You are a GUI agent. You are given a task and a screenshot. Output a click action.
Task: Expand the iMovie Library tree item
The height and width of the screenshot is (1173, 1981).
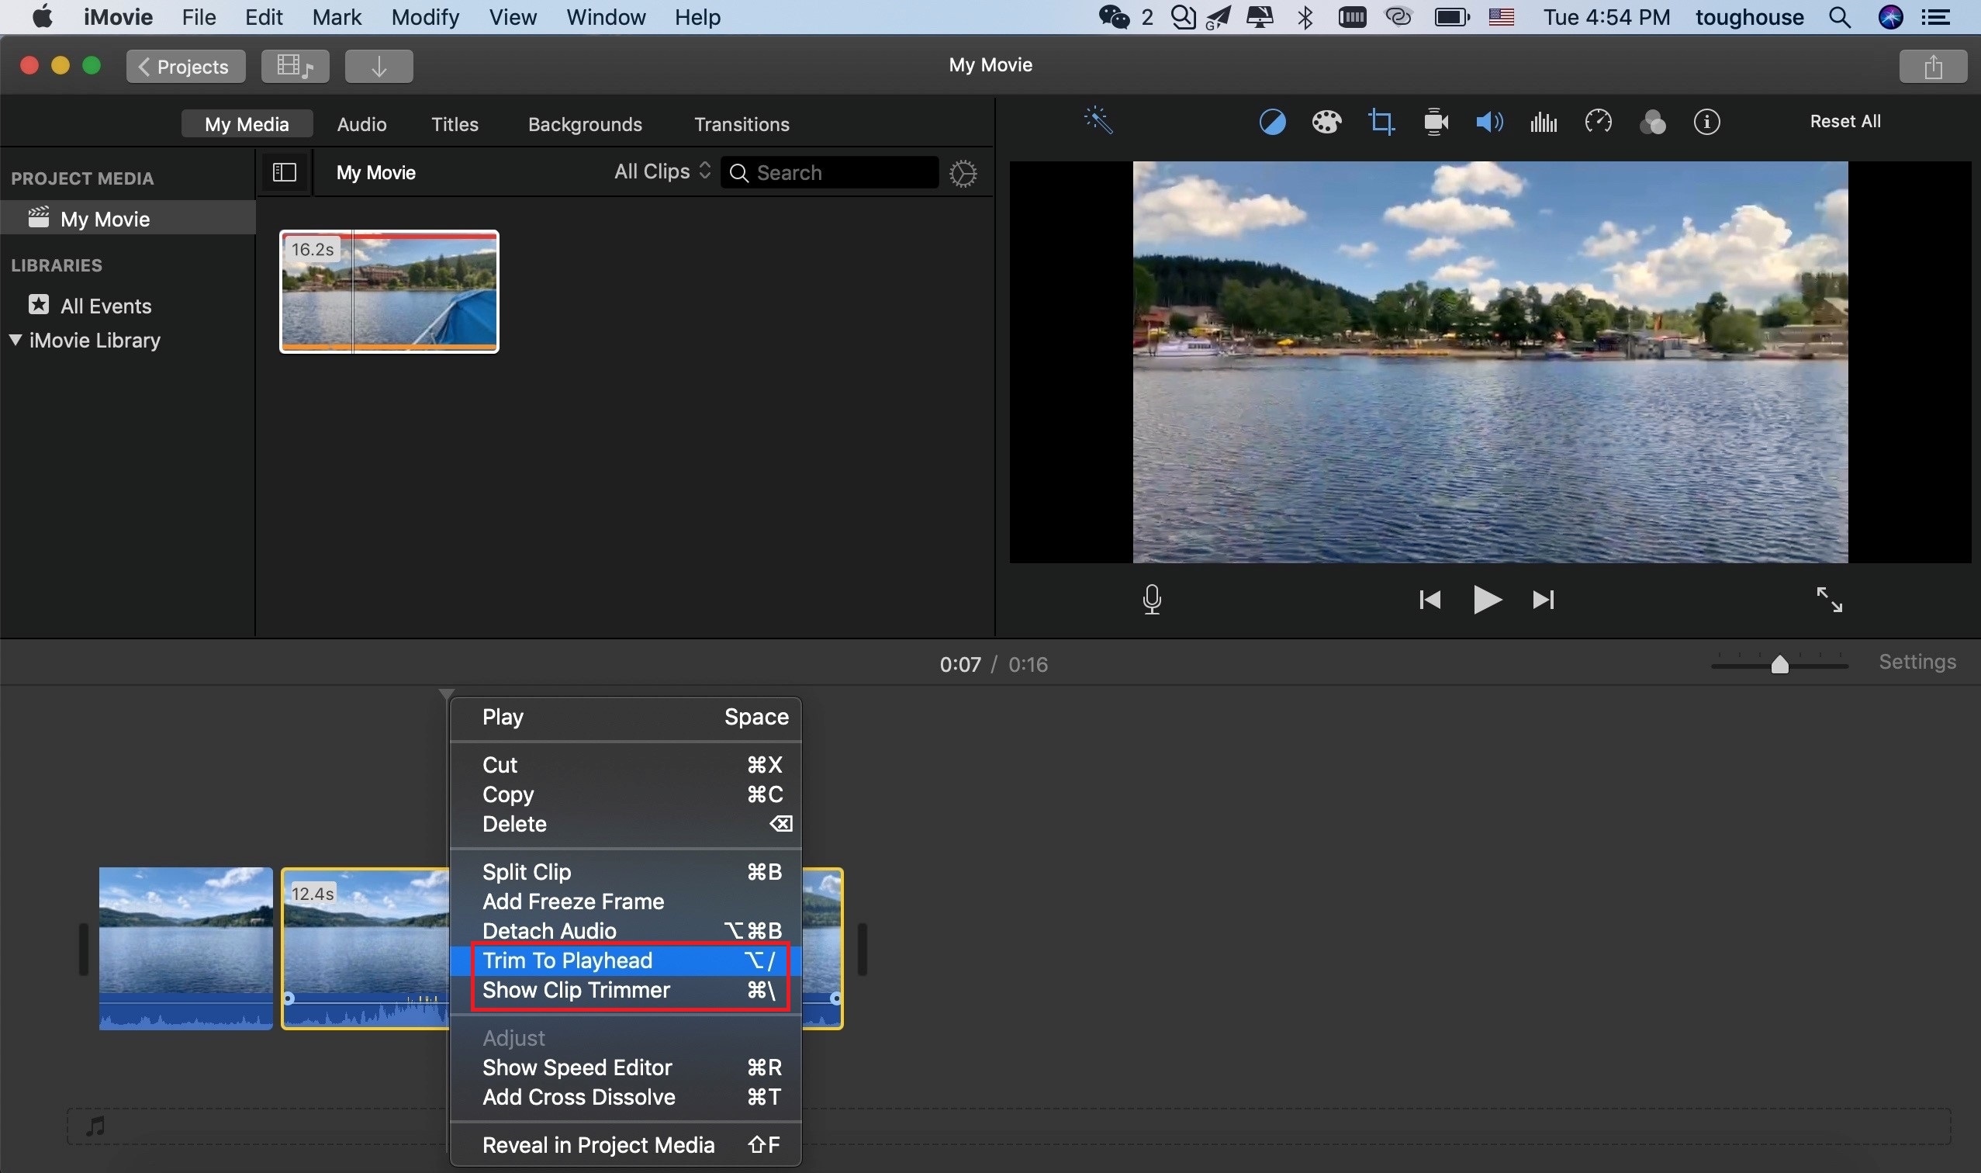[14, 341]
